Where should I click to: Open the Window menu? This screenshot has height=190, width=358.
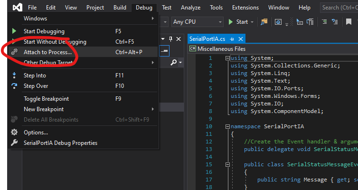point(279,8)
